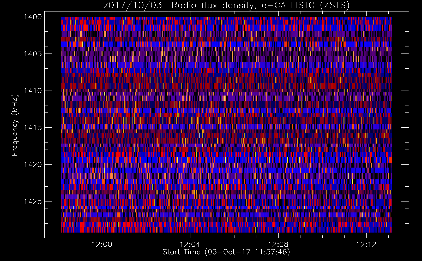The height and width of the screenshot is (261, 422).
Task: Click the 'Start Time (03-Oct-17 11:57:46)' label
Action: pos(226,252)
